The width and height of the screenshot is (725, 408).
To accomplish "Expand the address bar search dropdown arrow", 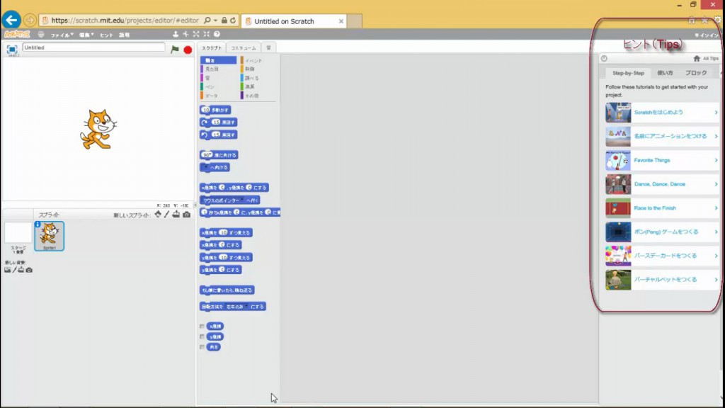I will [215, 21].
